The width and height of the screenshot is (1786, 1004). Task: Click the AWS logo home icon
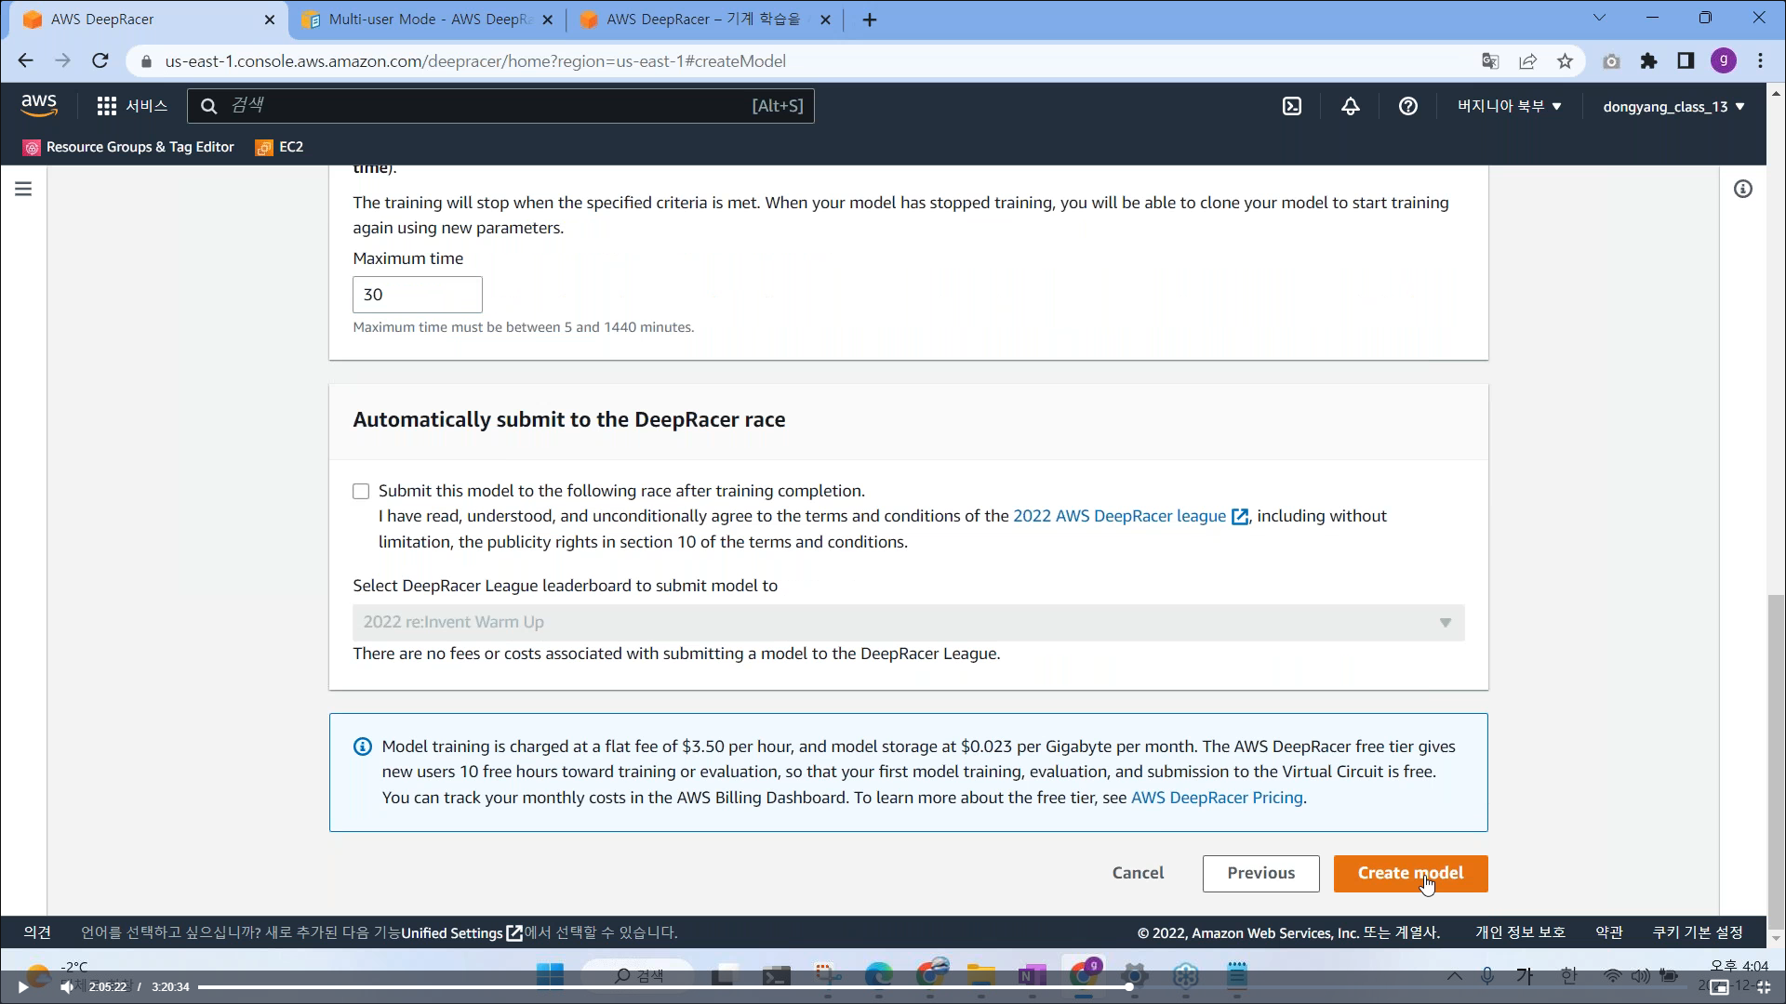tap(39, 106)
